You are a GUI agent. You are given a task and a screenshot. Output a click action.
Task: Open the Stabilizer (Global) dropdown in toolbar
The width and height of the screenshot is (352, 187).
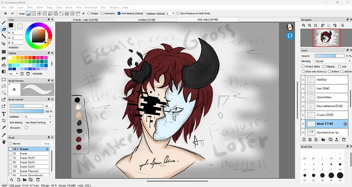click(170, 13)
